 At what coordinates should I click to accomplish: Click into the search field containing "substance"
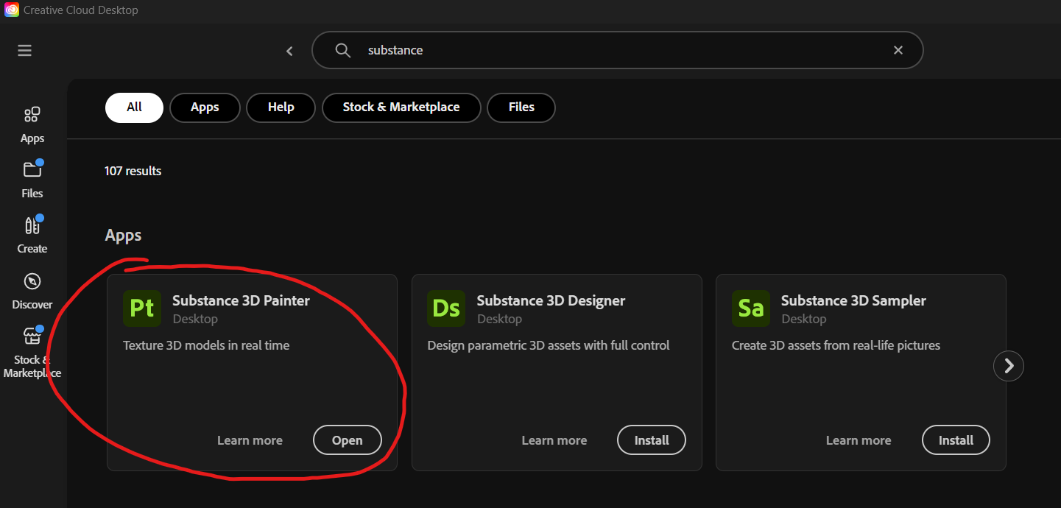click(617, 50)
